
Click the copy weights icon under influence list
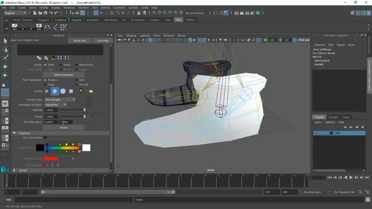[x=39, y=57]
